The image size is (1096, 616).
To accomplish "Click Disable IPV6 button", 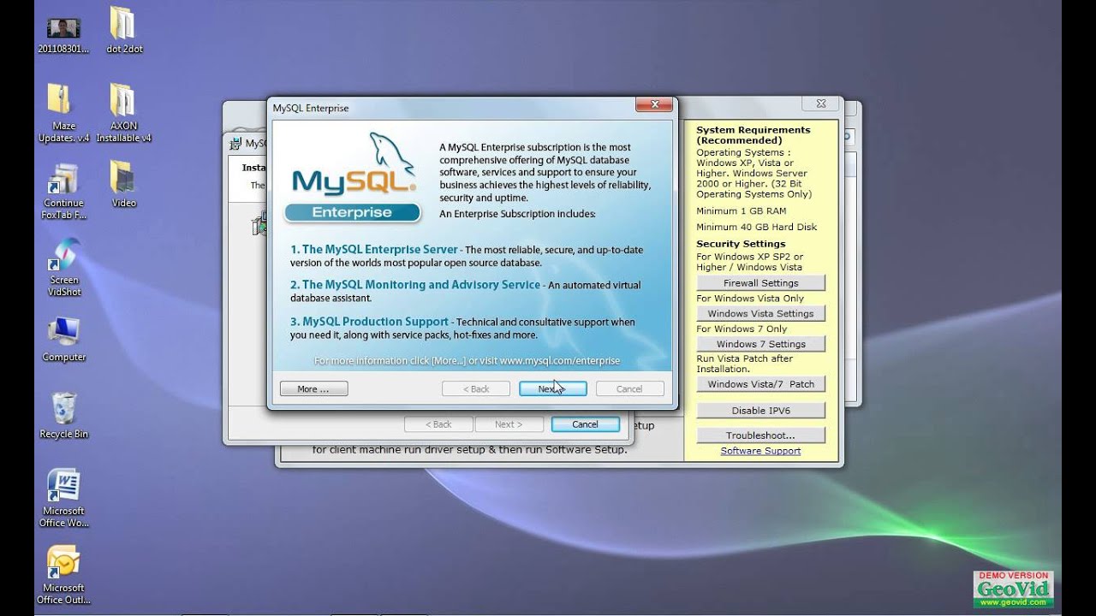I will (760, 411).
